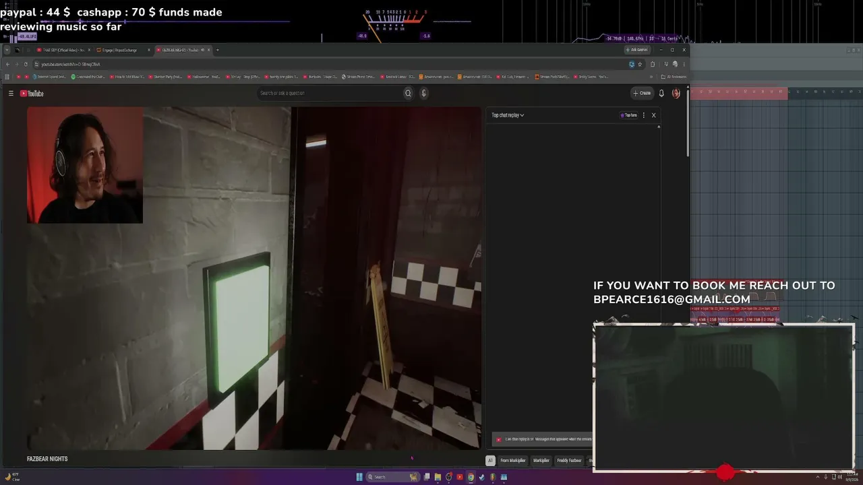Image resolution: width=863 pixels, height=485 pixels.
Task: Expand the tab search dropdown arrow
Action: point(7,50)
